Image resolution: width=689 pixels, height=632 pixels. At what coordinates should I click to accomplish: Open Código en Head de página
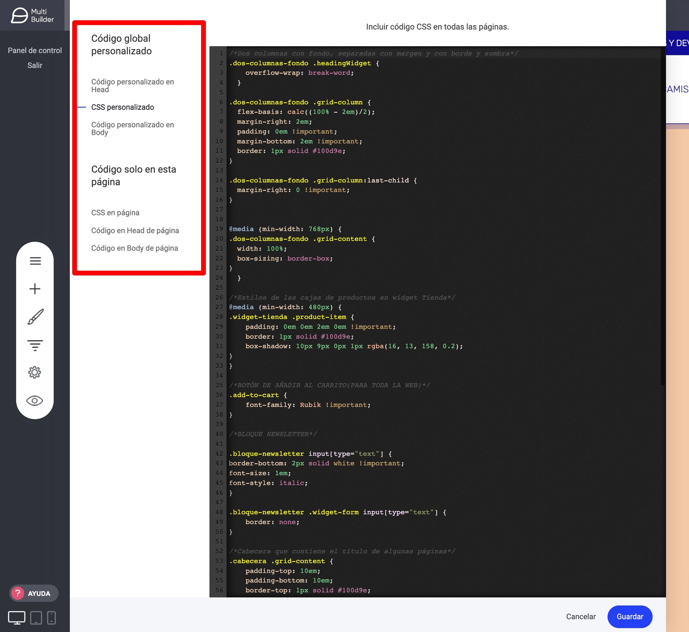click(x=135, y=230)
